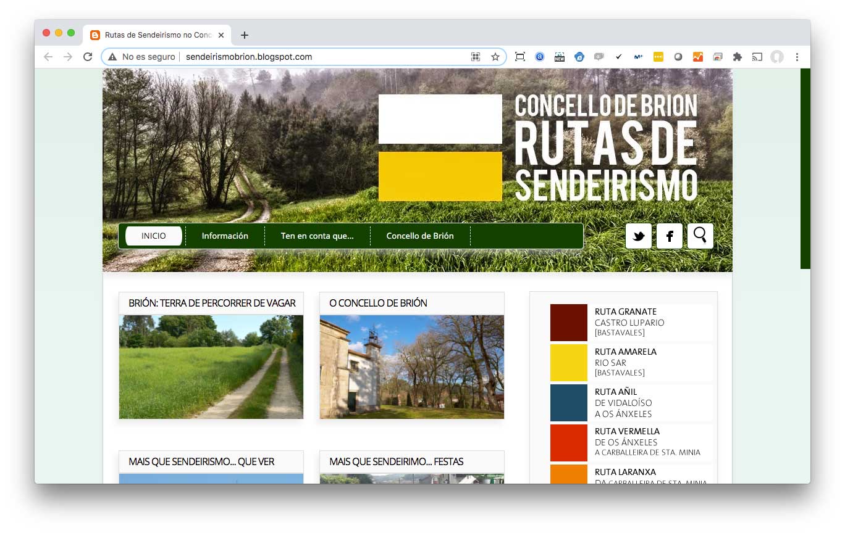
Task: Open the Chrome three-dot menu
Action: [797, 57]
